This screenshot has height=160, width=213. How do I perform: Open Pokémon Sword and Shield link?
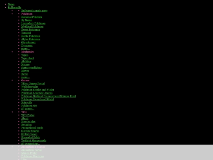37,99
